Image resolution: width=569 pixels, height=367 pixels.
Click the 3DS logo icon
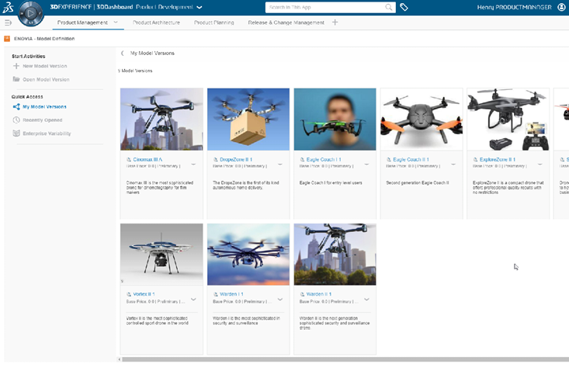8,7
